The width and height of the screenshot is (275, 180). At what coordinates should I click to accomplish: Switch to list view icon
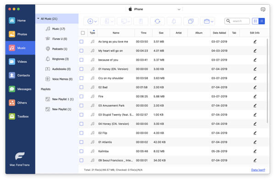[262, 21]
